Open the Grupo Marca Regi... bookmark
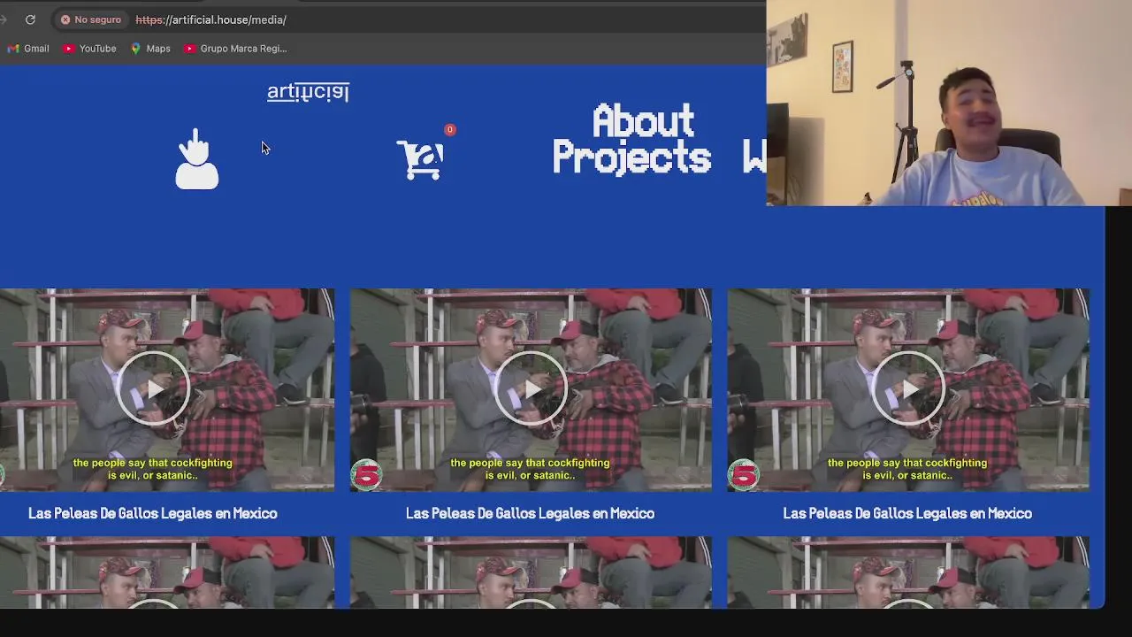 [235, 49]
